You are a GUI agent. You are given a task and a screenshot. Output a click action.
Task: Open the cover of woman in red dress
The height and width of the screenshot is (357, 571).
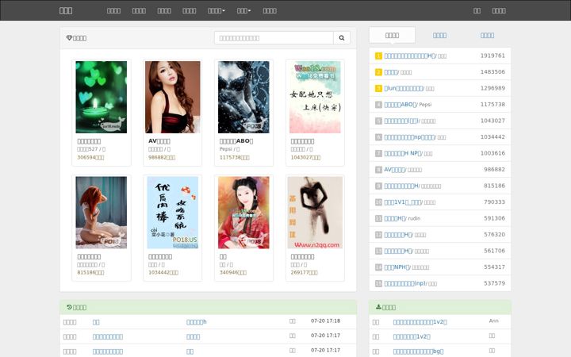tap(173, 97)
